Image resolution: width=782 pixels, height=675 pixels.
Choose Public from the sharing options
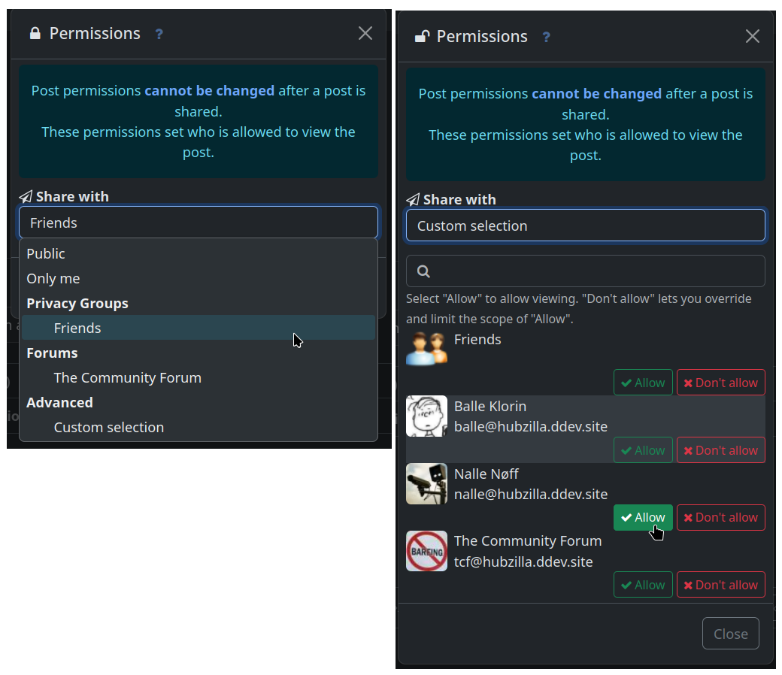pyautogui.click(x=45, y=253)
